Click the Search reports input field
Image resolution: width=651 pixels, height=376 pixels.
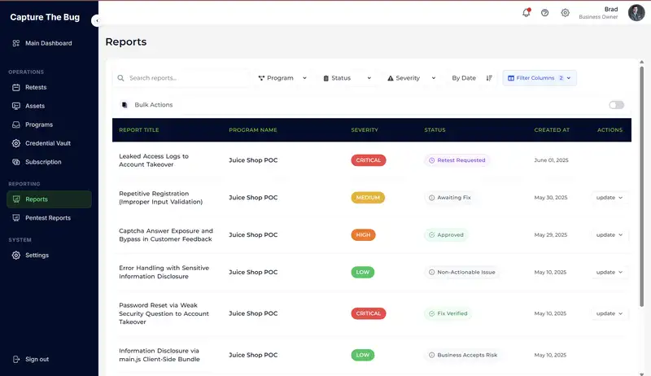click(181, 78)
